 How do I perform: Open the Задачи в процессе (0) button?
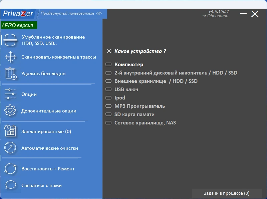point(227,193)
